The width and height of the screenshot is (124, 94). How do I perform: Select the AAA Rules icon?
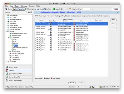pos(8,21)
